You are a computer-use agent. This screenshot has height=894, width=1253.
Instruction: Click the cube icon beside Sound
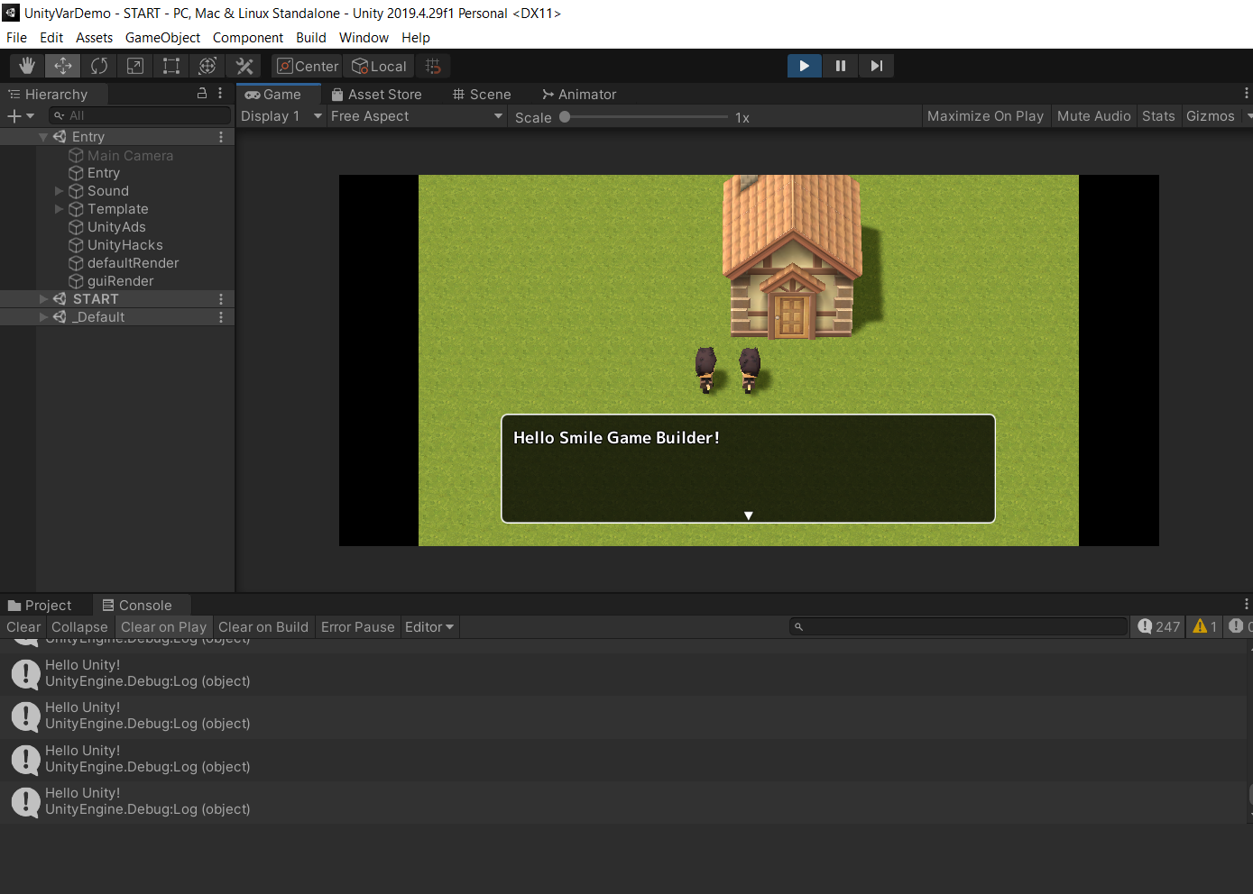(x=77, y=191)
